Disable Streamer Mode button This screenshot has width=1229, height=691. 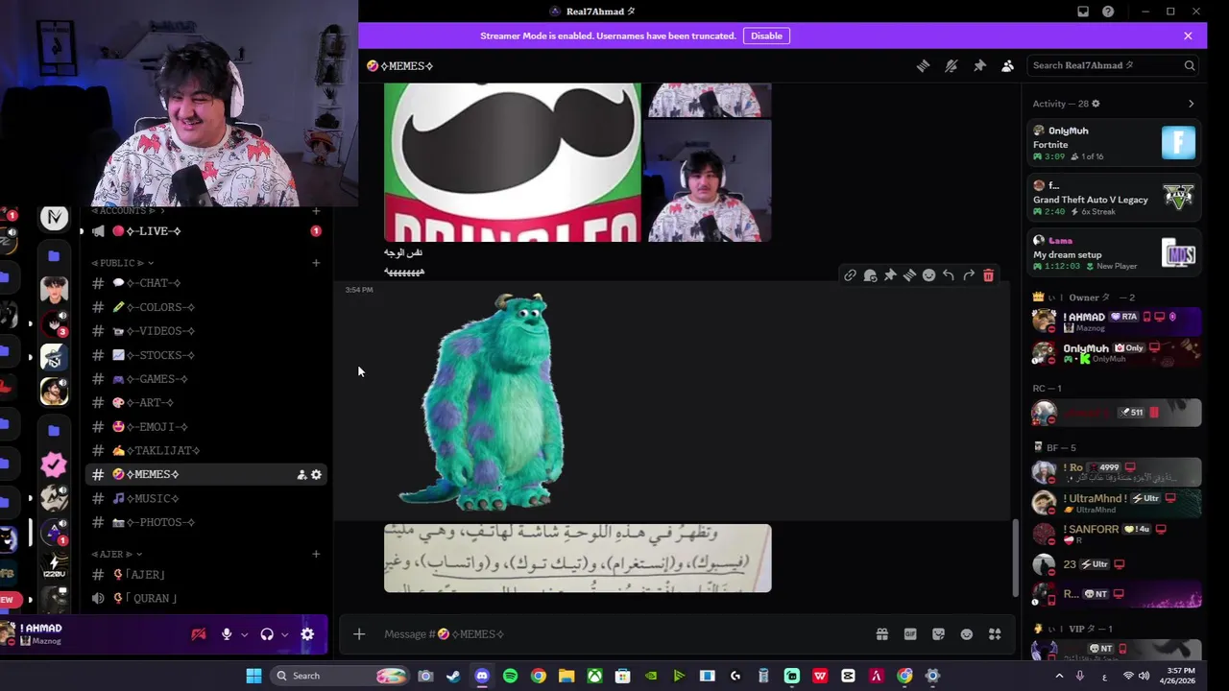point(766,36)
